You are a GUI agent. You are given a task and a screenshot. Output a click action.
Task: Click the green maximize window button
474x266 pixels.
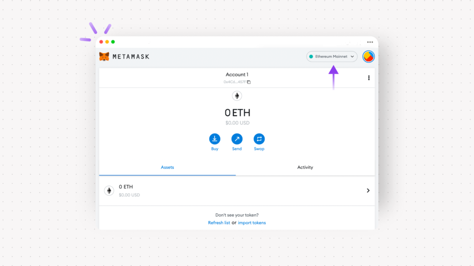click(113, 42)
